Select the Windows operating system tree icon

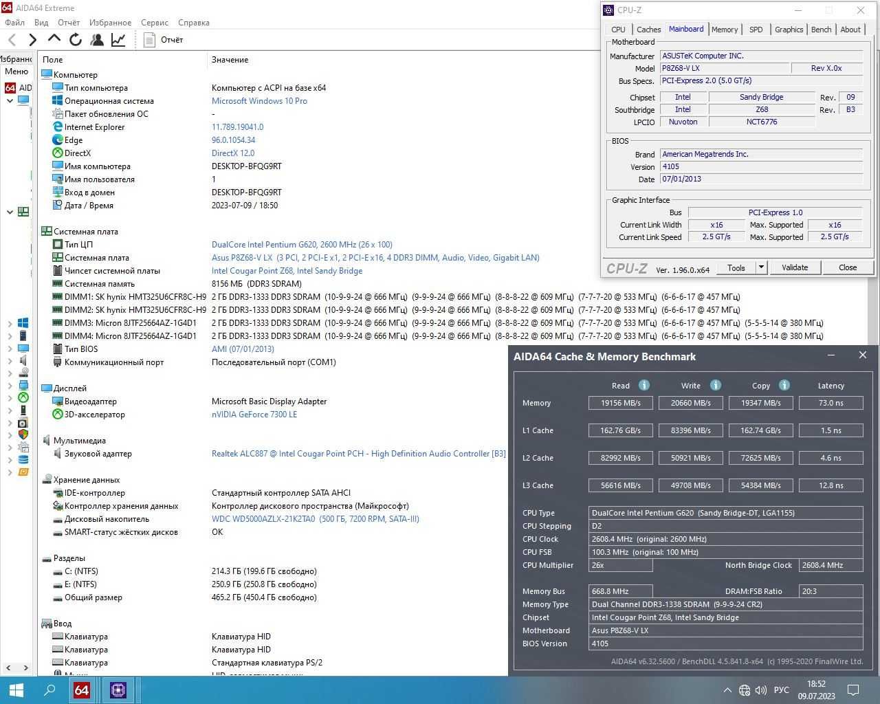tap(23, 322)
